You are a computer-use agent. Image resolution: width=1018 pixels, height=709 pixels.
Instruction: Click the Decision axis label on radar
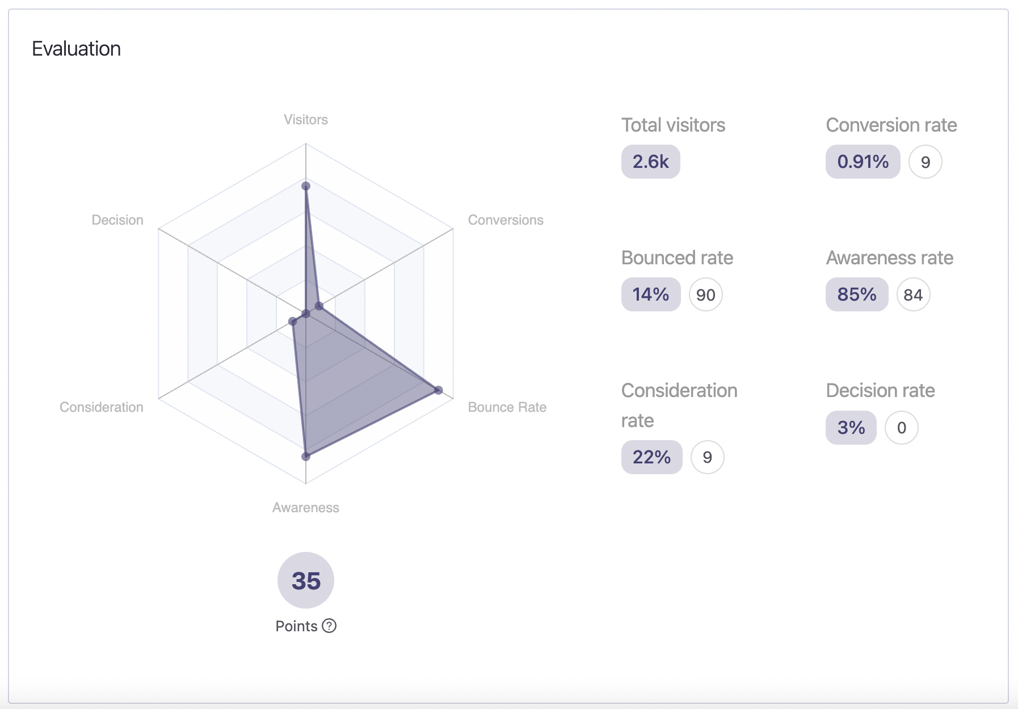(x=117, y=220)
